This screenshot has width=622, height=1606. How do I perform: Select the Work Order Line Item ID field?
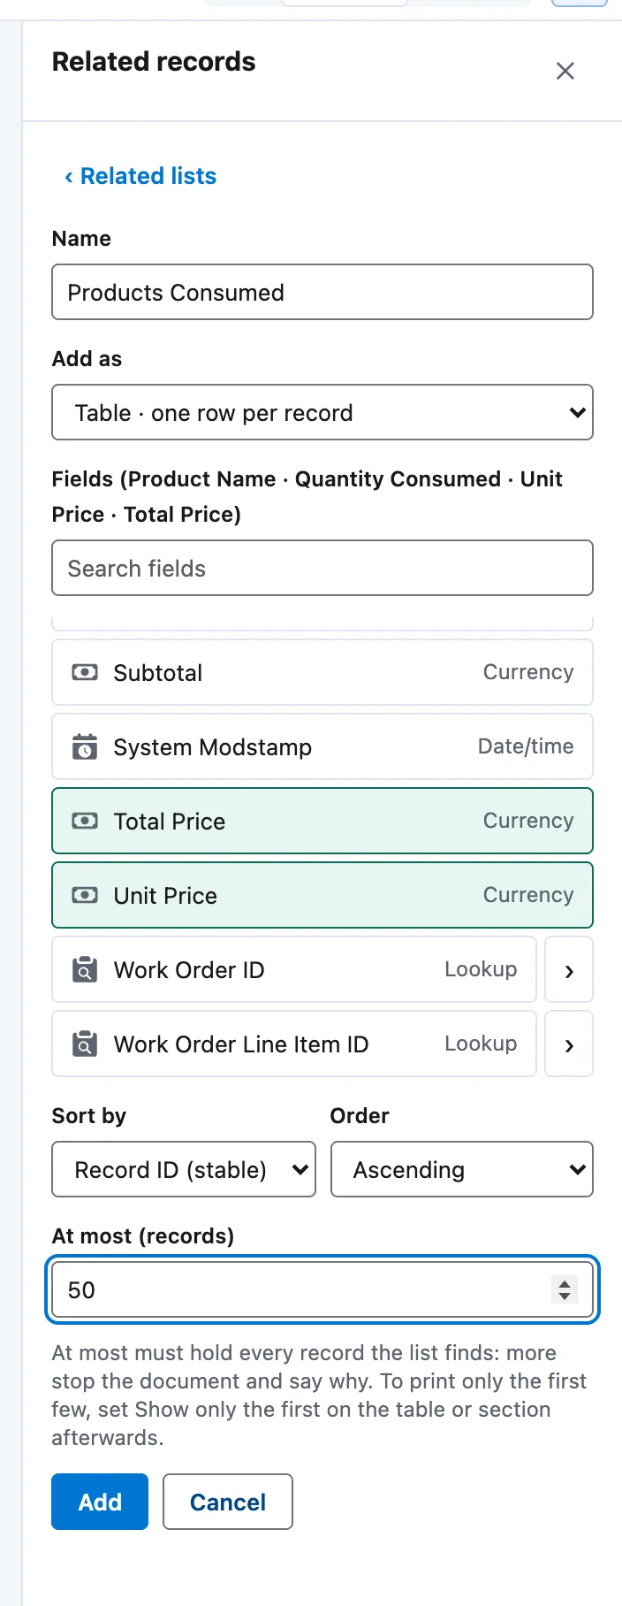click(294, 1044)
